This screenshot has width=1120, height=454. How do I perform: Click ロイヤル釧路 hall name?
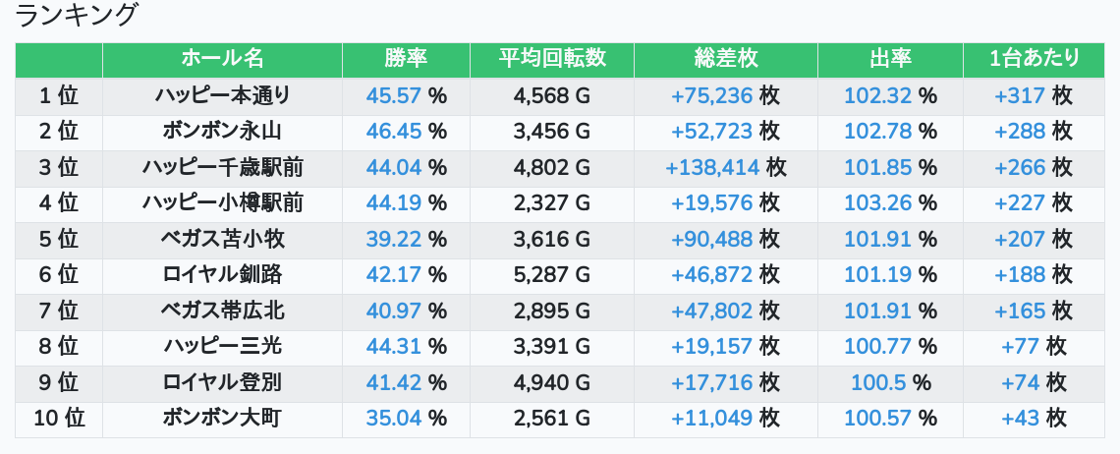click(x=222, y=275)
